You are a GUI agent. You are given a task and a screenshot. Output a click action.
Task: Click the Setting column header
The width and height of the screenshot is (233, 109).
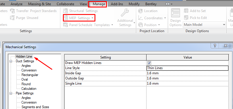105,57
